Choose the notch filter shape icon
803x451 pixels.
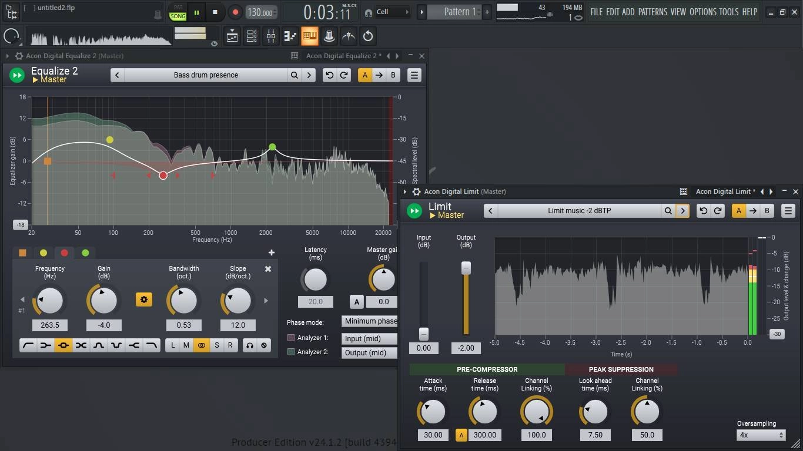pyautogui.click(x=116, y=345)
